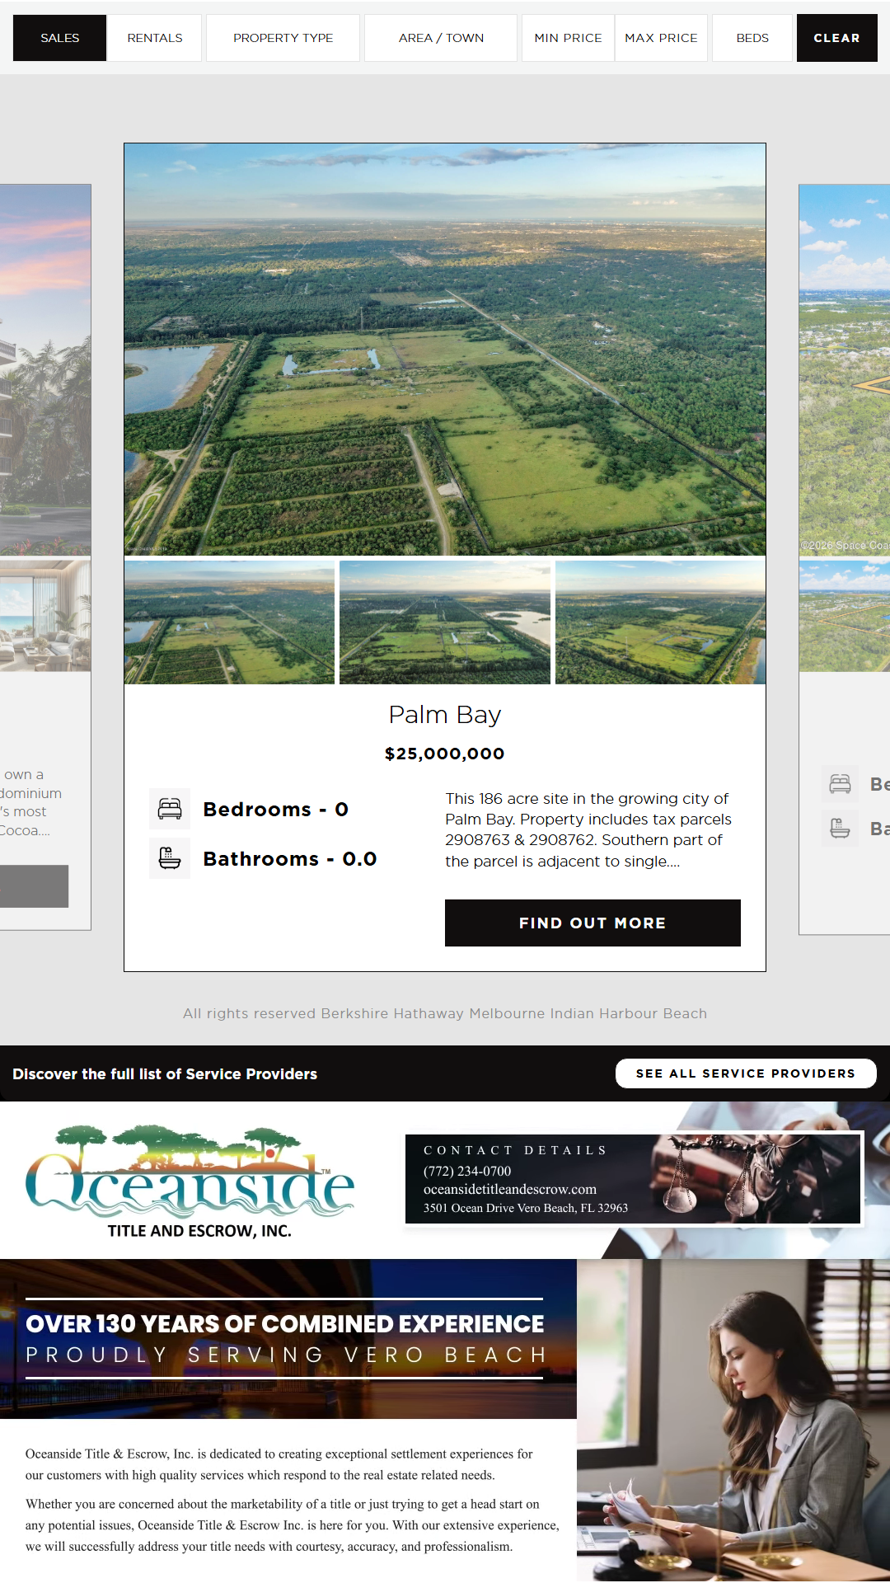The height and width of the screenshot is (1583, 890).
Task: Click the bathtub icon beside Bathrooms
Action: tap(170, 858)
